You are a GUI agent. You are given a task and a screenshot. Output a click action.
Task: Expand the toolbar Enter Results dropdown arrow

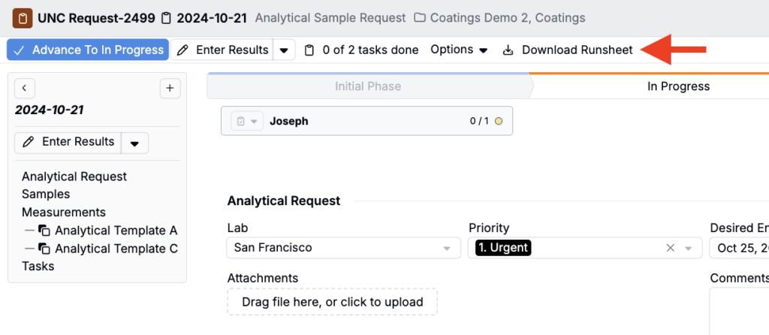click(283, 50)
